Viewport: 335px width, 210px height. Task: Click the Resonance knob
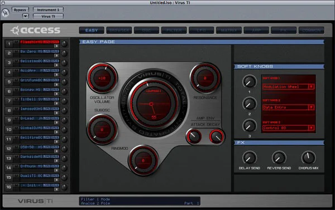pyautogui.click(x=205, y=78)
